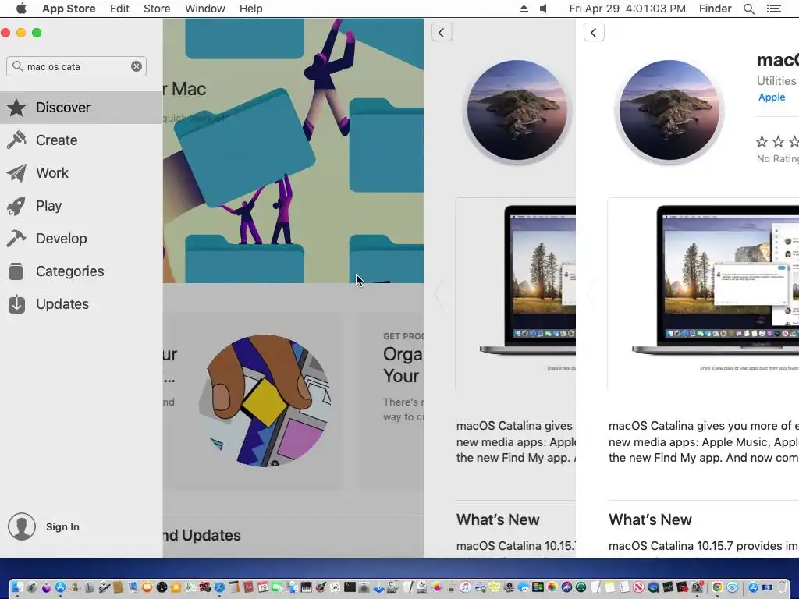The image size is (799, 599).
Task: Open the Window menu
Action: (205, 9)
